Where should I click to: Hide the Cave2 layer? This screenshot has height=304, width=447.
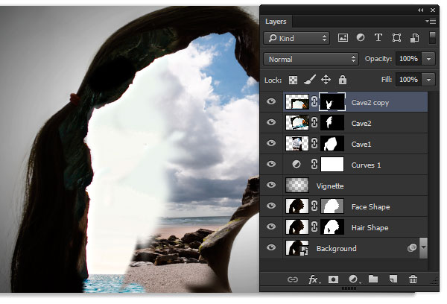pyautogui.click(x=271, y=122)
